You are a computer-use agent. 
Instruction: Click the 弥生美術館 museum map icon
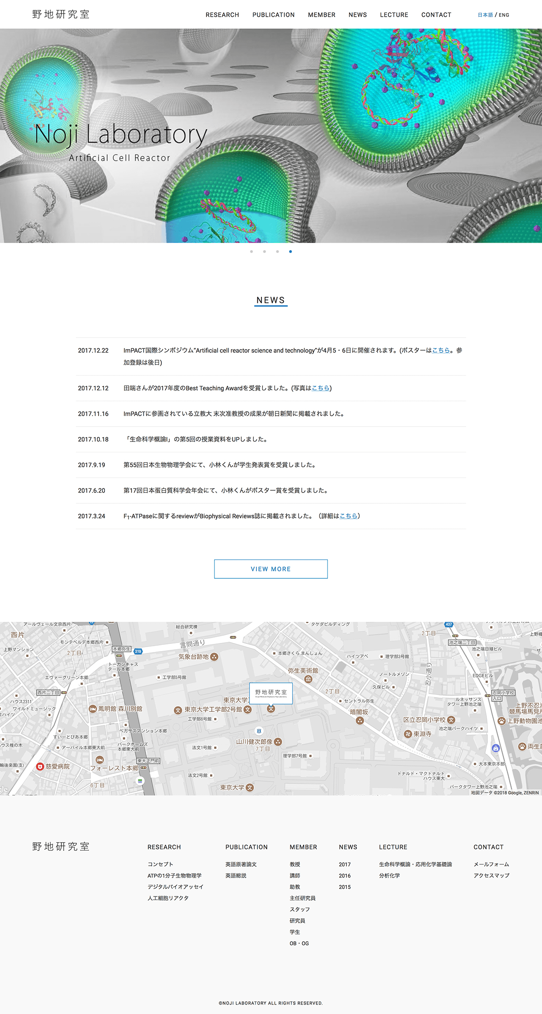pyautogui.click(x=308, y=679)
